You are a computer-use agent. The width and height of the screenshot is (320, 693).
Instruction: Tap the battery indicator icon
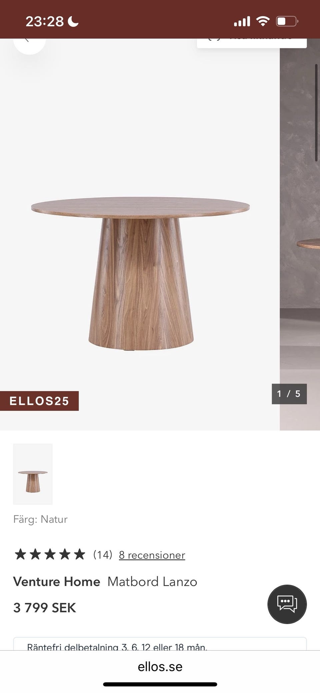coord(287,21)
